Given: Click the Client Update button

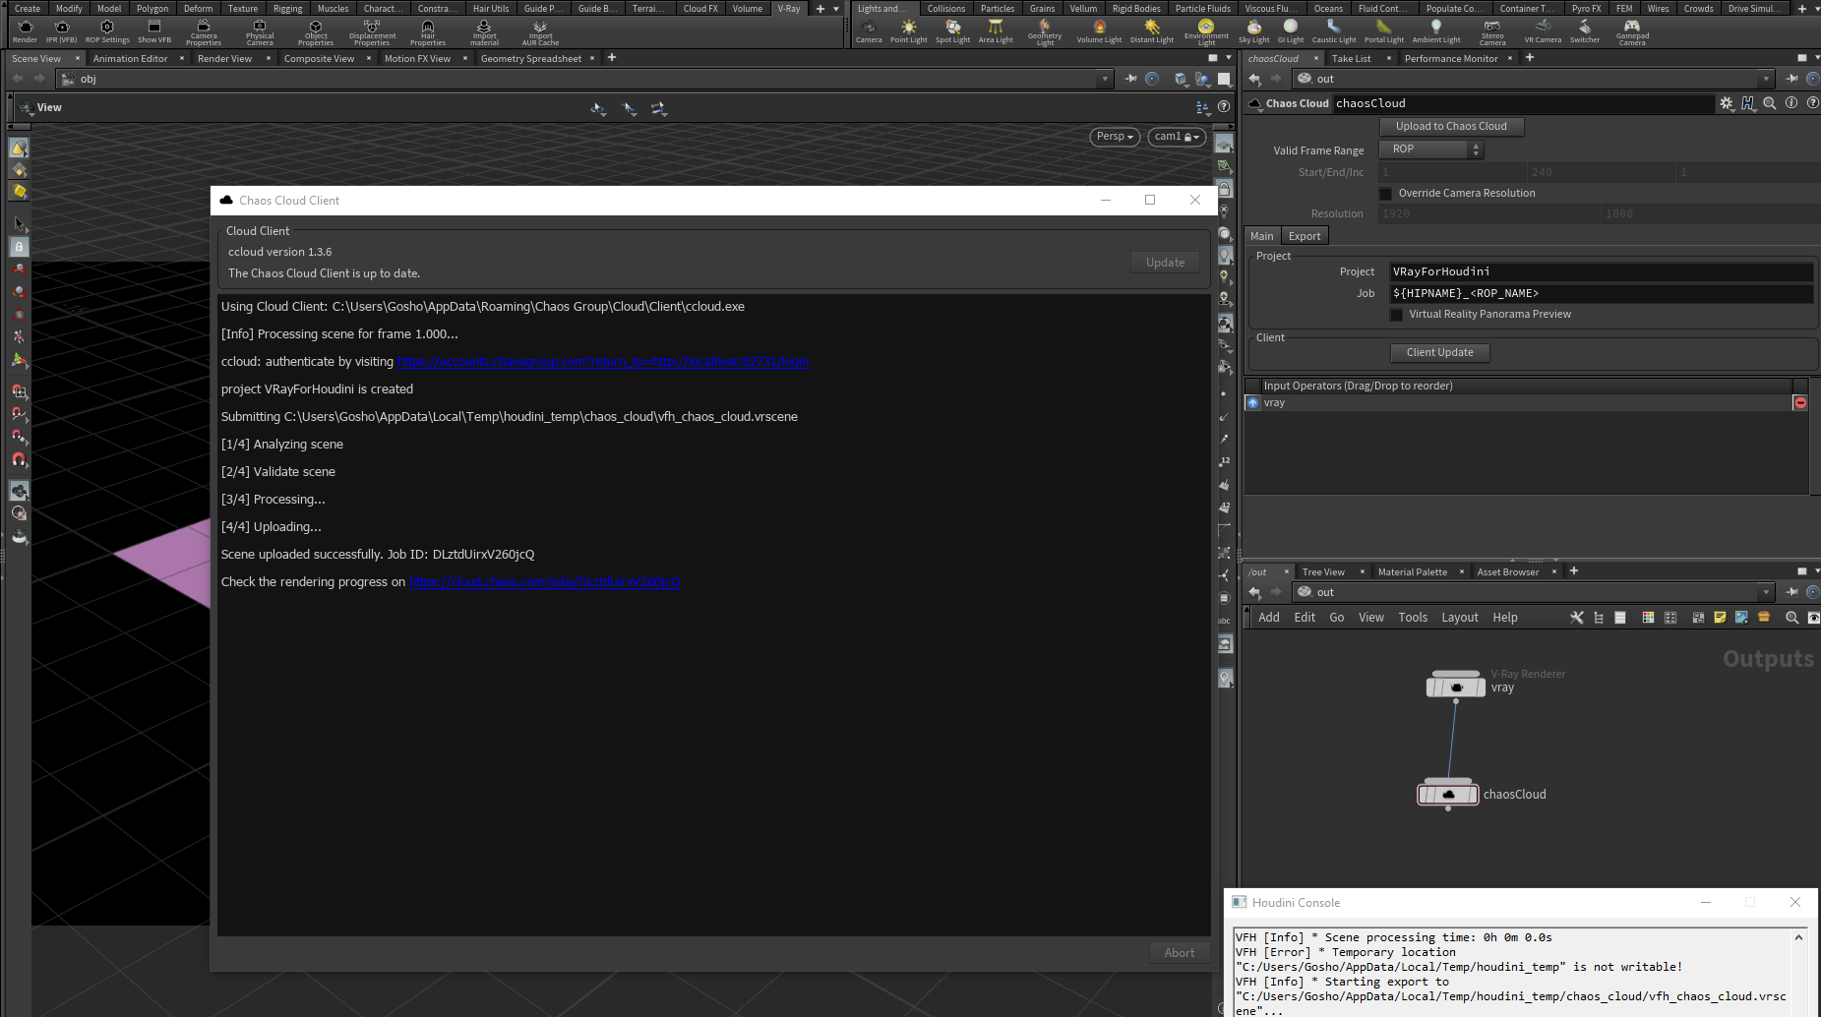Looking at the screenshot, I should click(x=1440, y=352).
